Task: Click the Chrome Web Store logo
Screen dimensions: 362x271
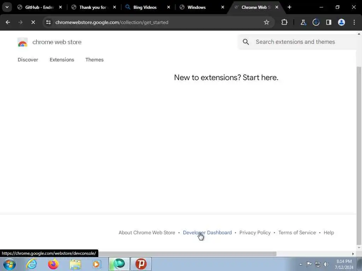Action: pyautogui.click(x=22, y=42)
